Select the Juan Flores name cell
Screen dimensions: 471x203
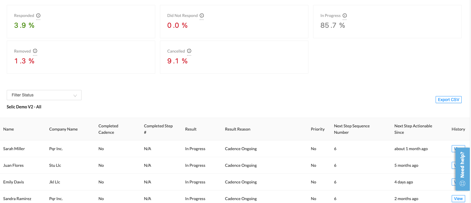click(x=13, y=165)
